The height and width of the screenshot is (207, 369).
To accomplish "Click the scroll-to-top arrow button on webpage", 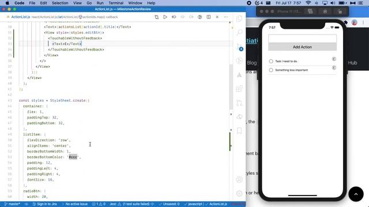I will [356, 194].
